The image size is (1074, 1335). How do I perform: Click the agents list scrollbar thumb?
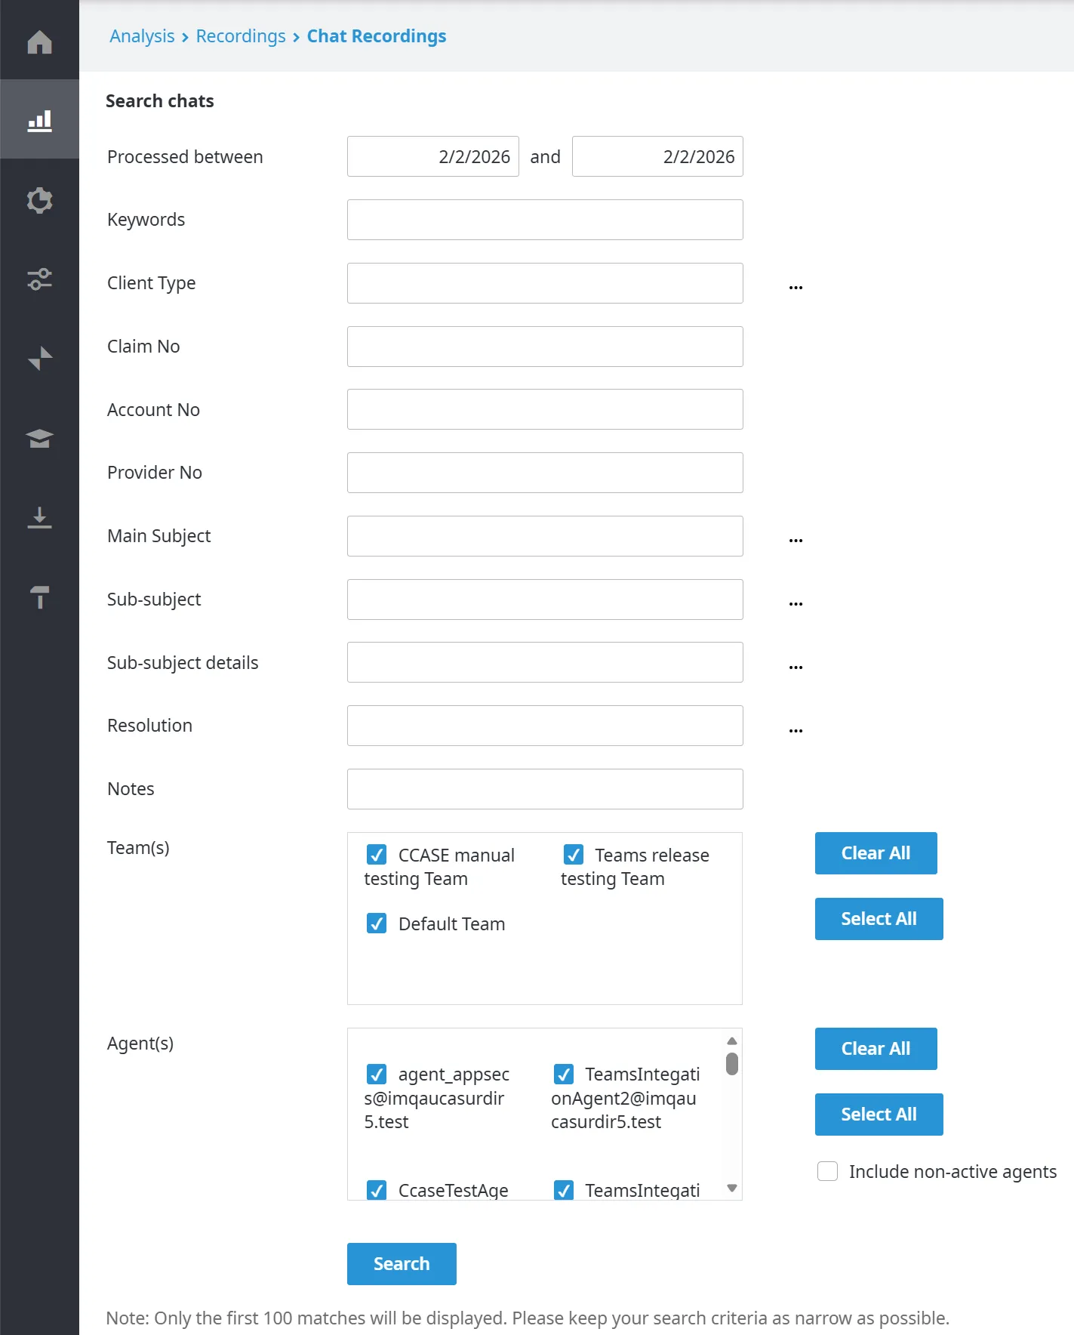(732, 1064)
